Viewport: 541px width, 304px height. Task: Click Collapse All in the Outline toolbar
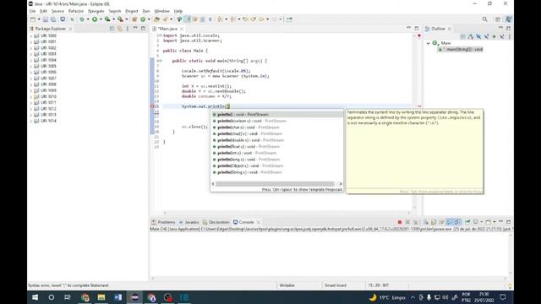463,36
